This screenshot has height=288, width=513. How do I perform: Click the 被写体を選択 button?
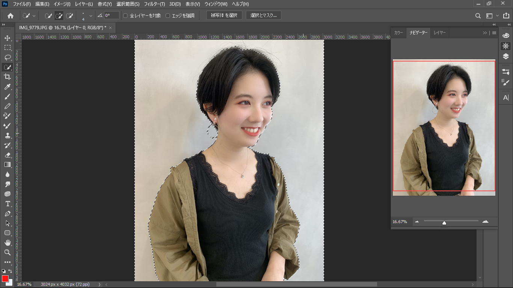[224, 15]
